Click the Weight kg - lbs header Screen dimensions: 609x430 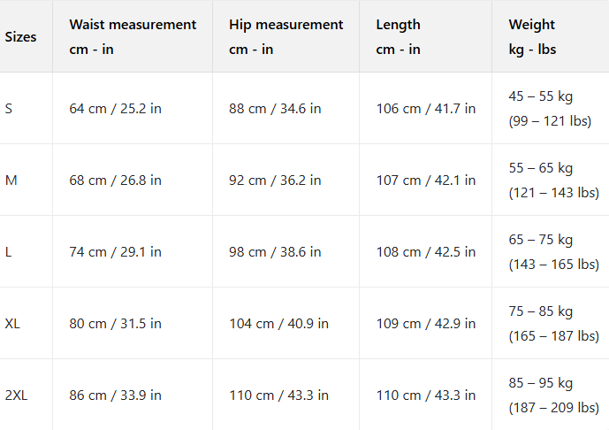[532, 36]
